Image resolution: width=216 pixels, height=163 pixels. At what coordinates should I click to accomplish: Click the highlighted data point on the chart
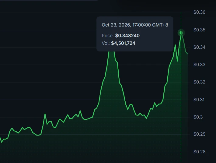coord(181,33)
